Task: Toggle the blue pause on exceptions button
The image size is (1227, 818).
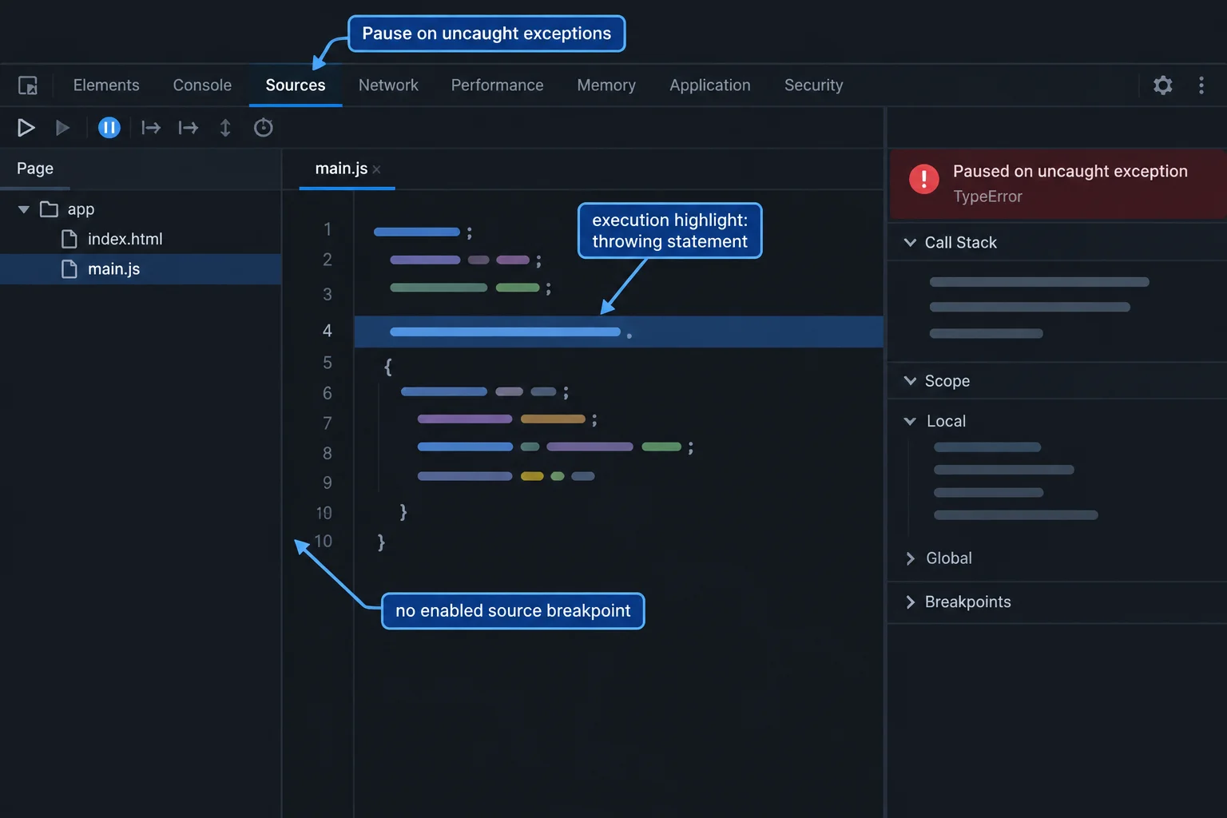Action: pyautogui.click(x=109, y=128)
